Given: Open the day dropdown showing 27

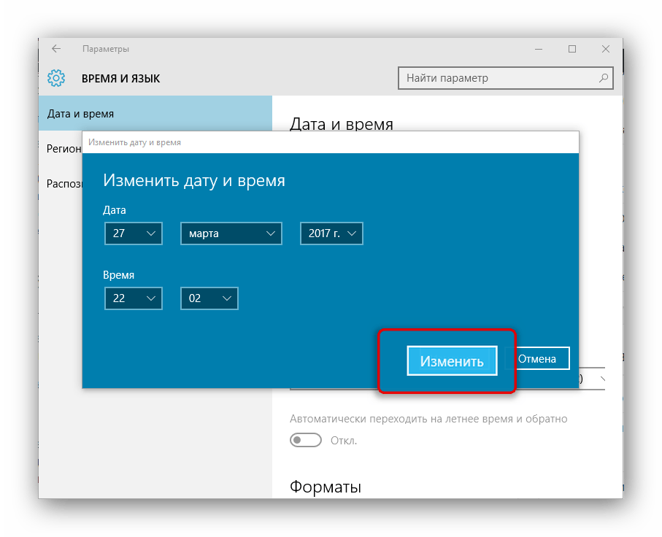Looking at the screenshot, I should click(x=133, y=233).
